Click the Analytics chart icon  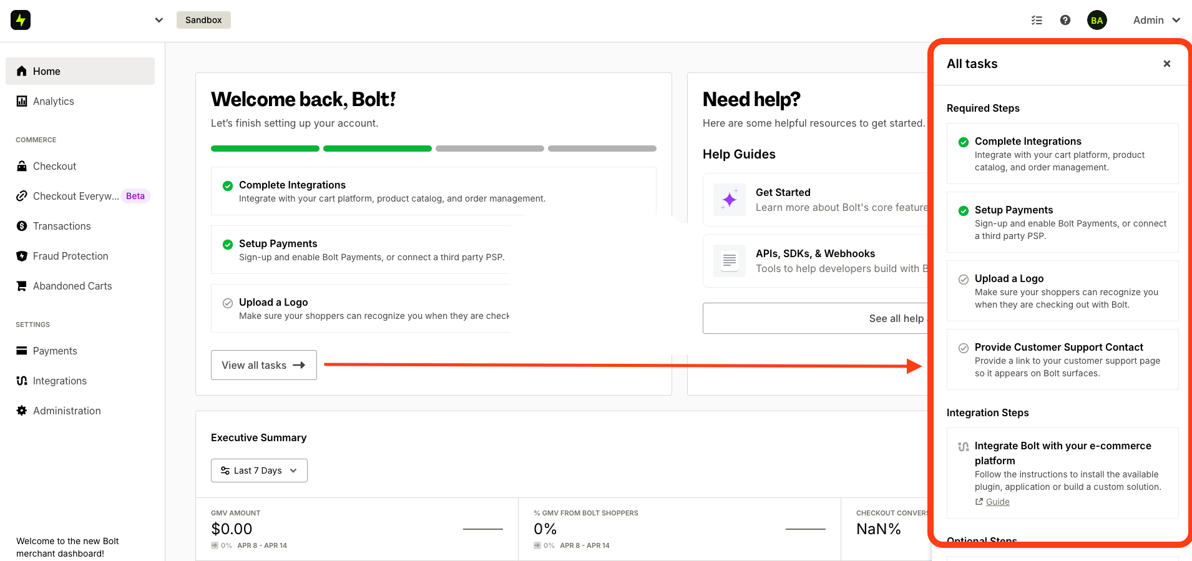point(22,101)
